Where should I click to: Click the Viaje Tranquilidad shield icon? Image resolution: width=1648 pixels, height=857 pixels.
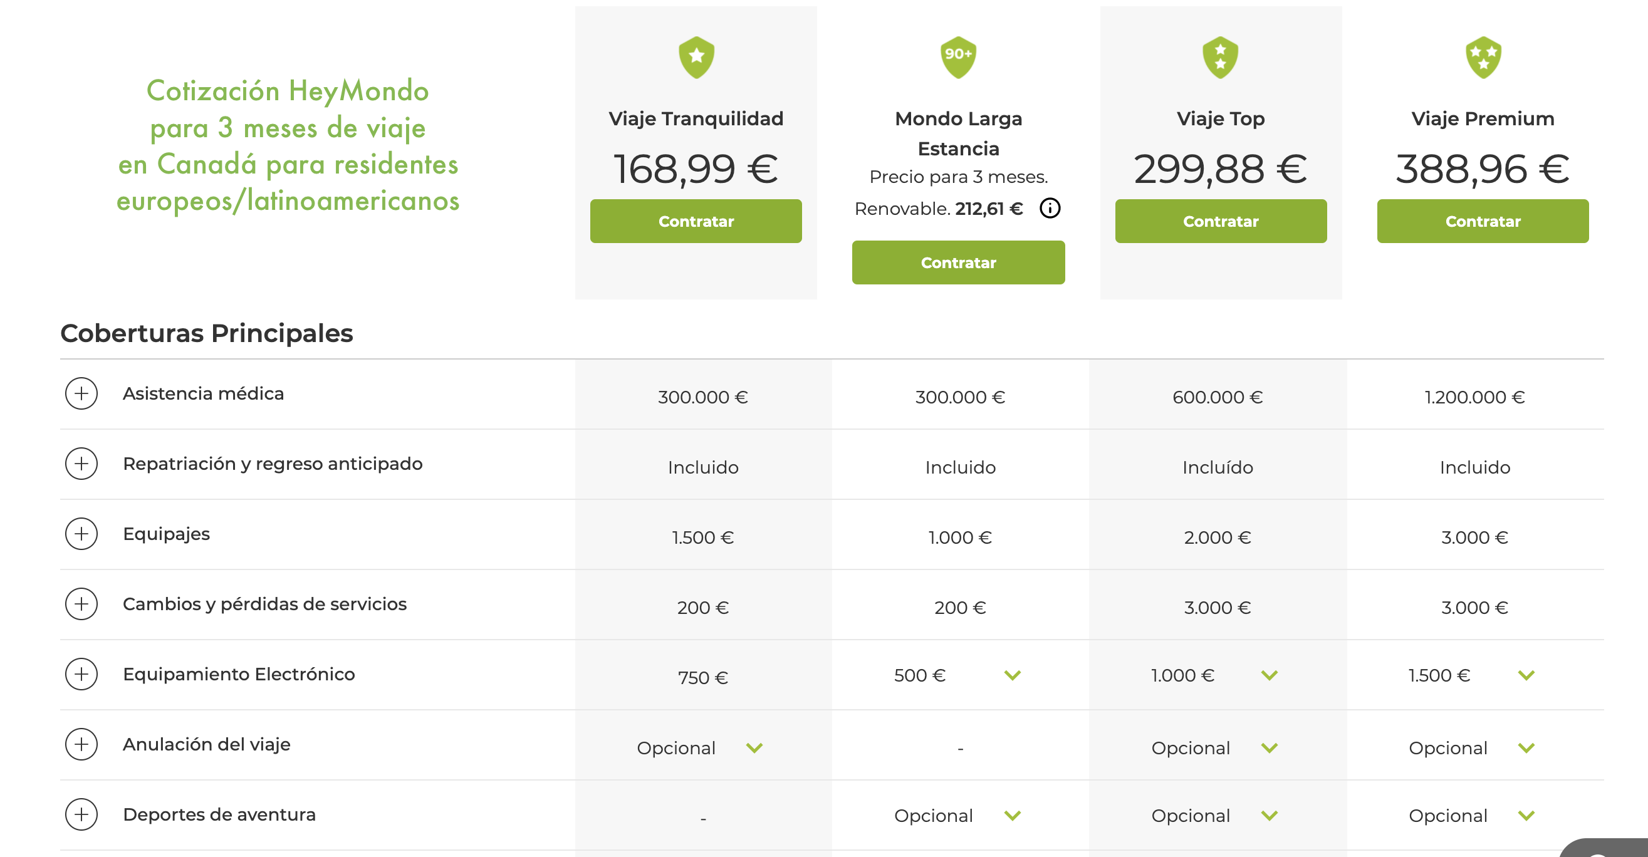click(696, 58)
